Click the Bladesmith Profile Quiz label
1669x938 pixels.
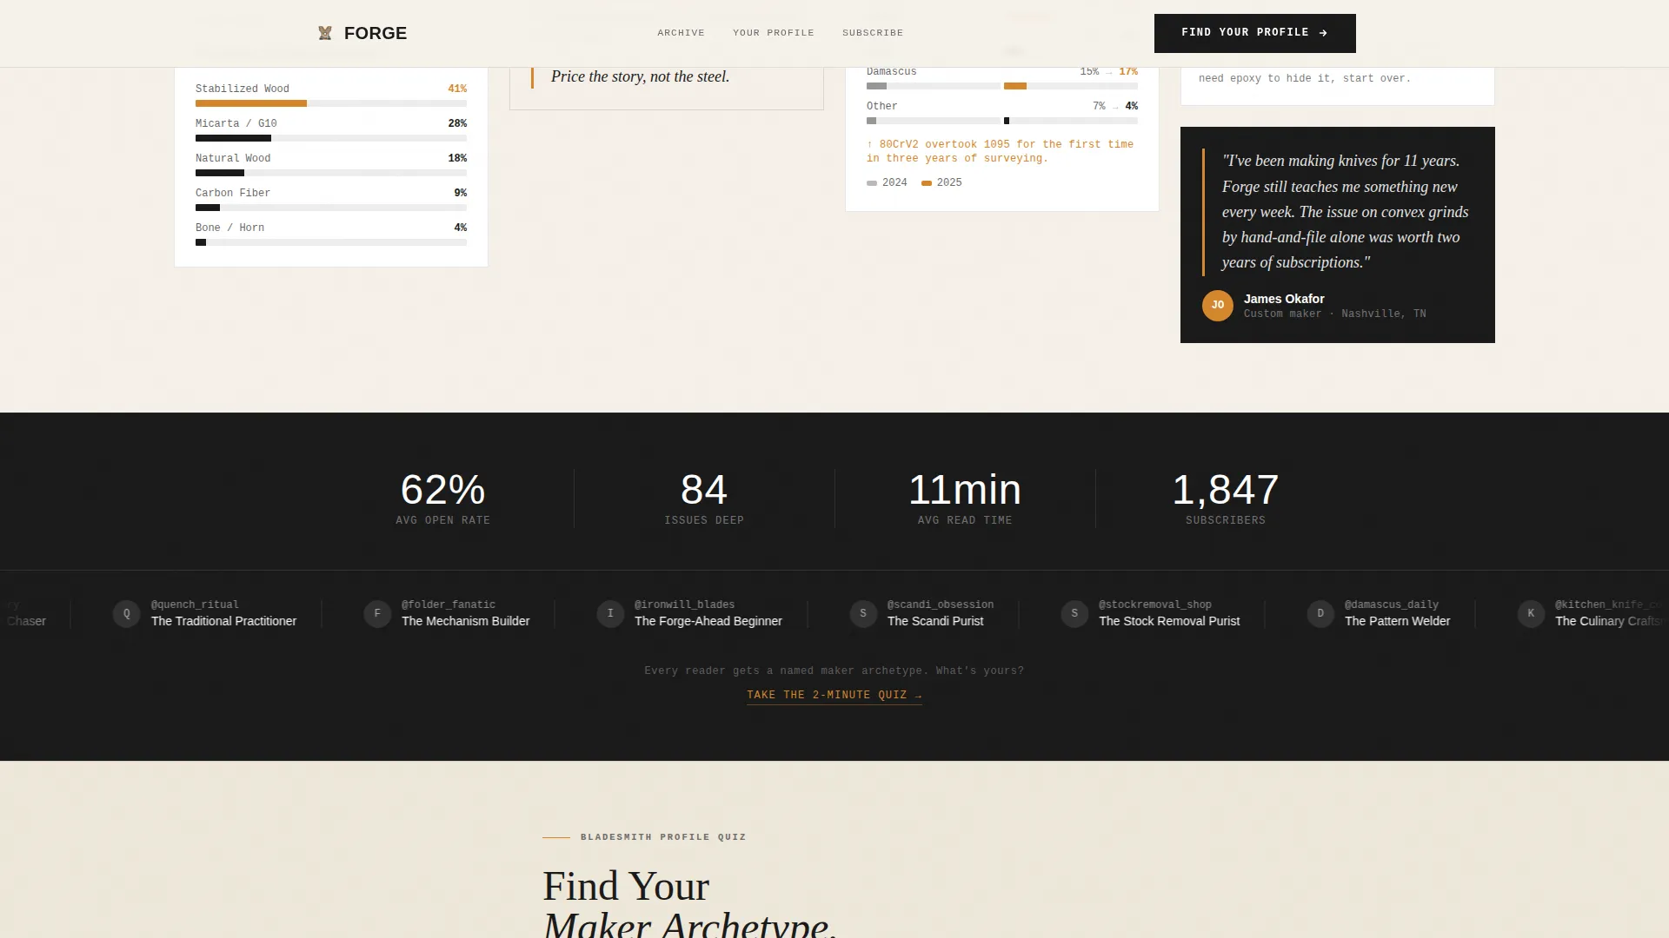coord(663,837)
